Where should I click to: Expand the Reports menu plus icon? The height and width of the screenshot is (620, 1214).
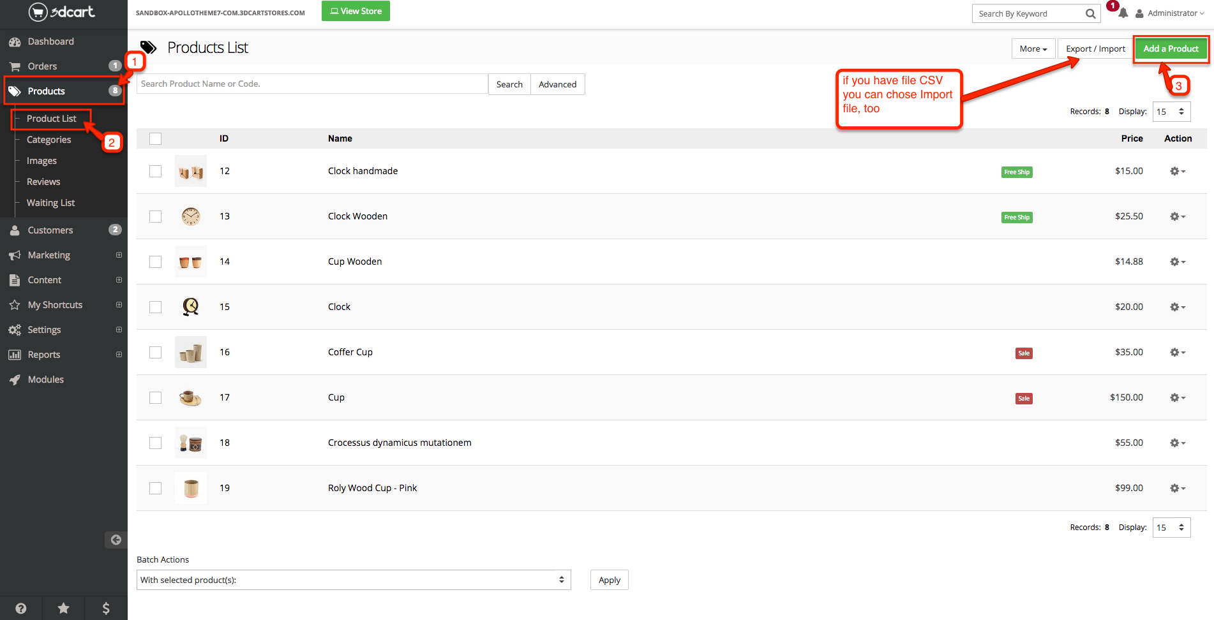[x=119, y=355]
